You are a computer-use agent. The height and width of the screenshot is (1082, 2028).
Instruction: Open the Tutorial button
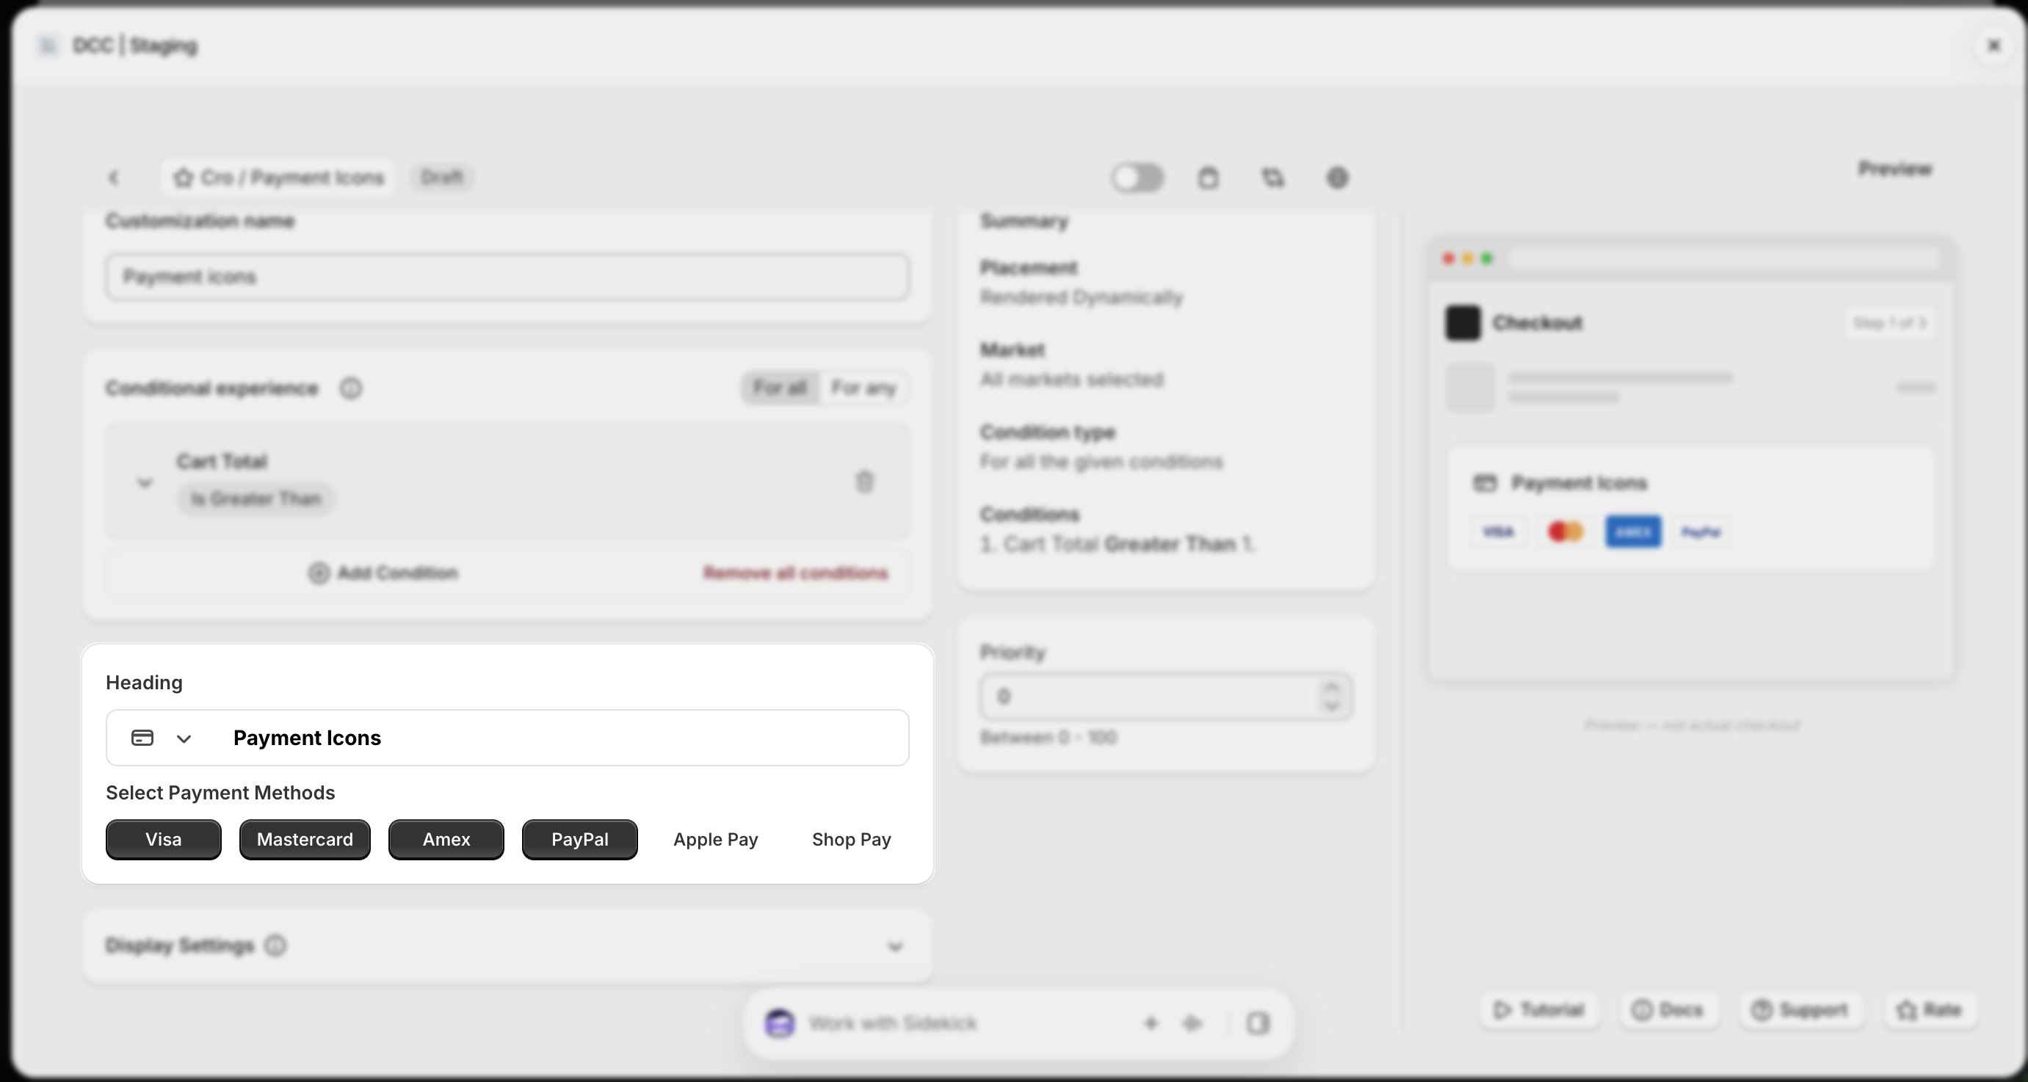pyautogui.click(x=1539, y=1009)
